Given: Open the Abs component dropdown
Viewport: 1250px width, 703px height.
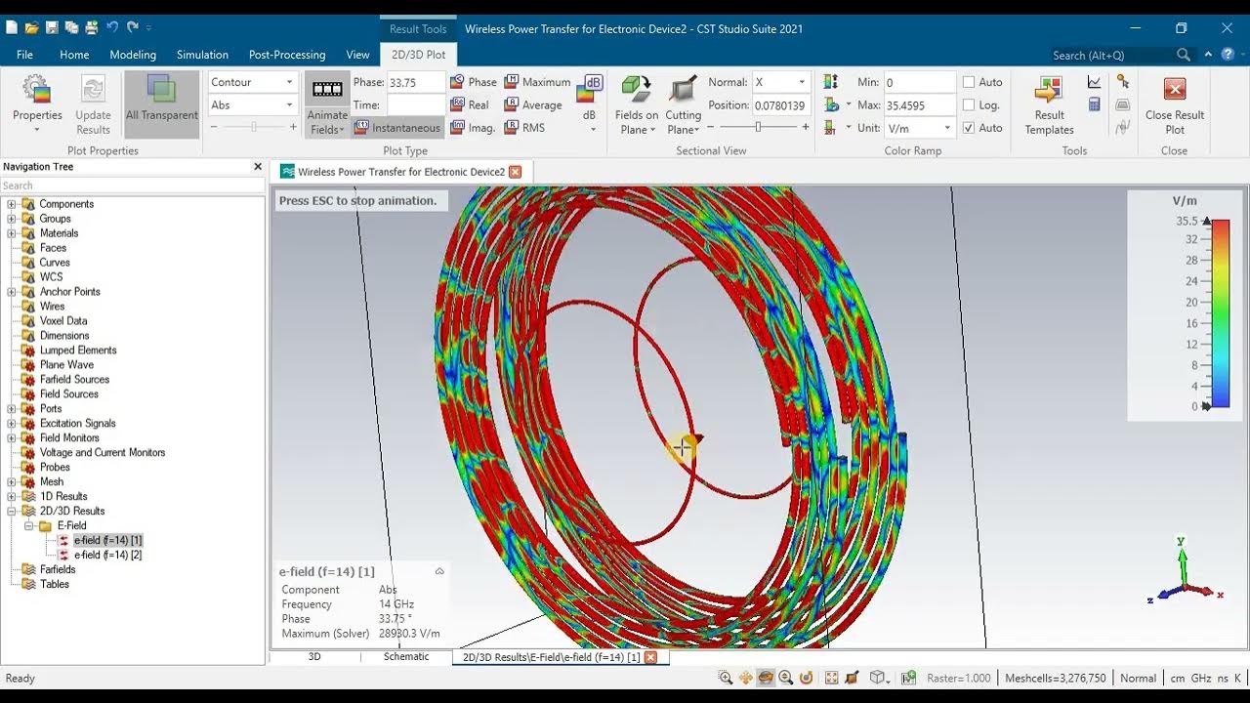Looking at the screenshot, I should click(252, 104).
